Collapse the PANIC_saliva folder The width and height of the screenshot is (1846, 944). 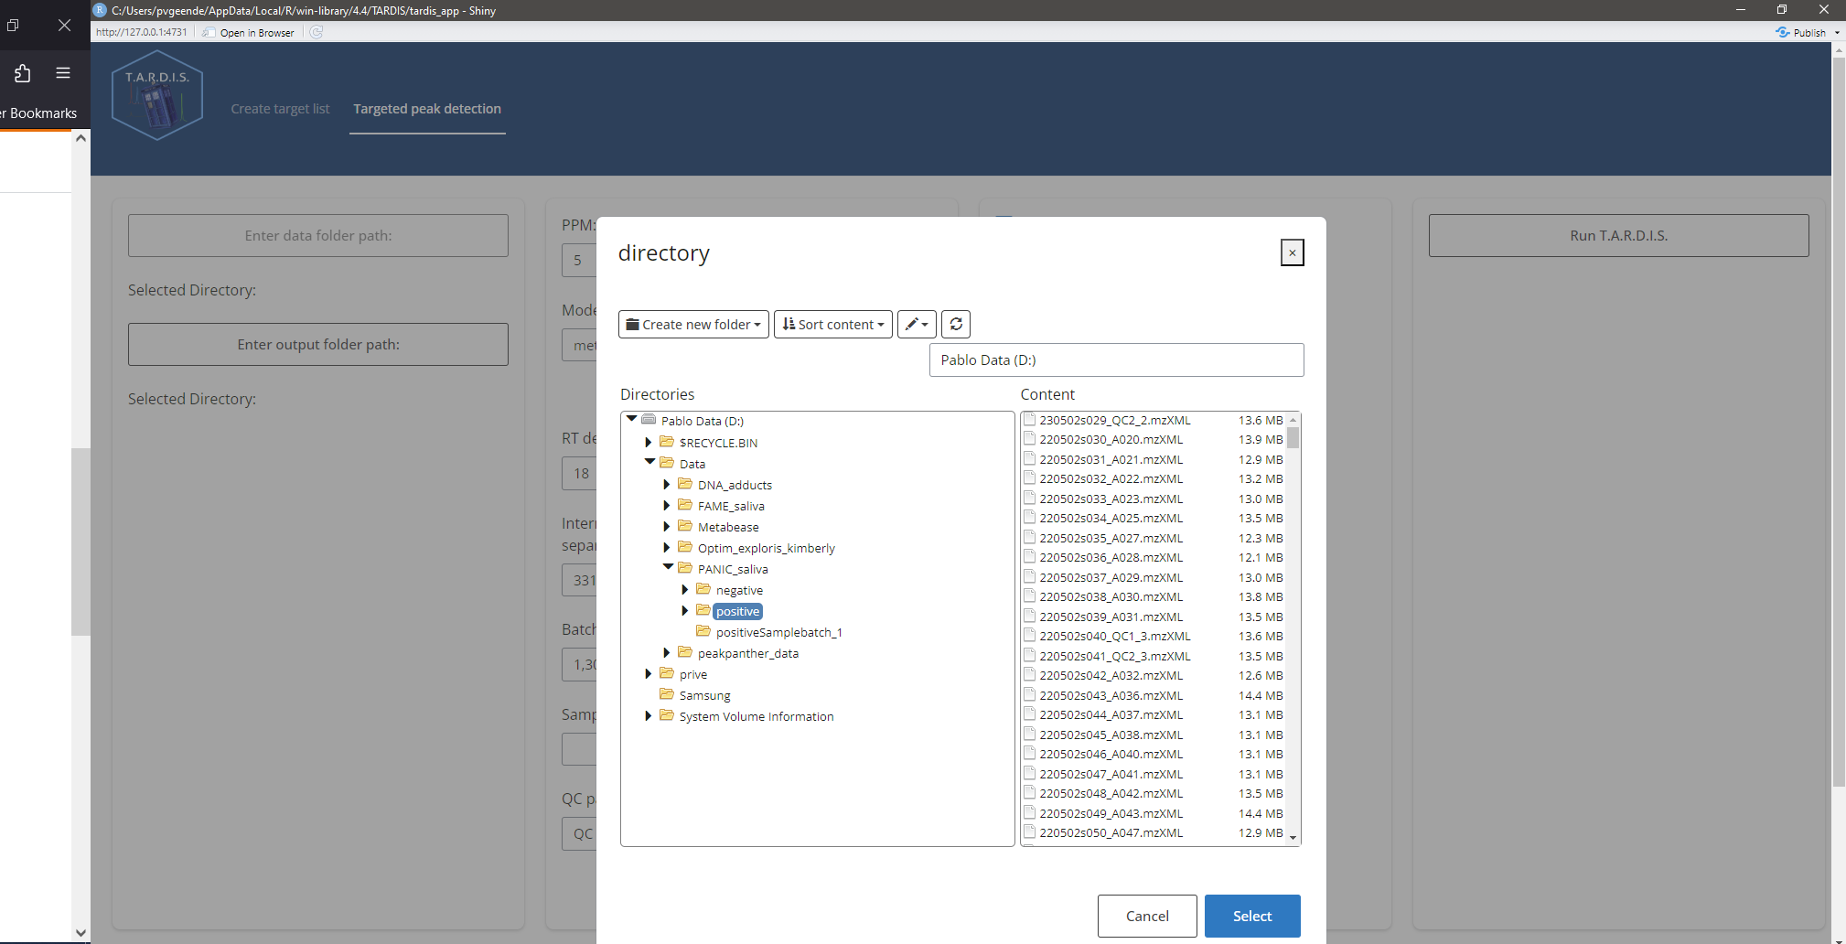click(668, 568)
